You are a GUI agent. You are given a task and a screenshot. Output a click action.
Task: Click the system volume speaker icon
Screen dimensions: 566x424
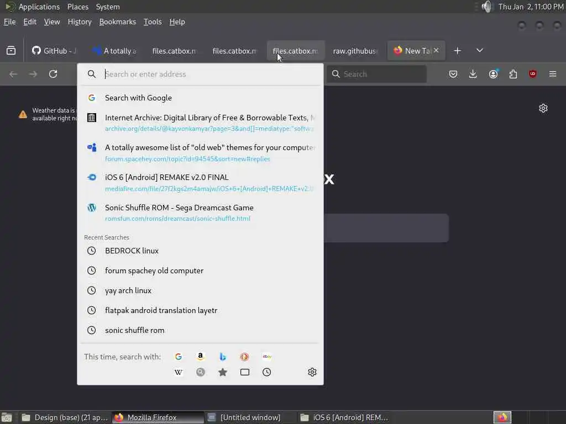pyautogui.click(x=487, y=7)
